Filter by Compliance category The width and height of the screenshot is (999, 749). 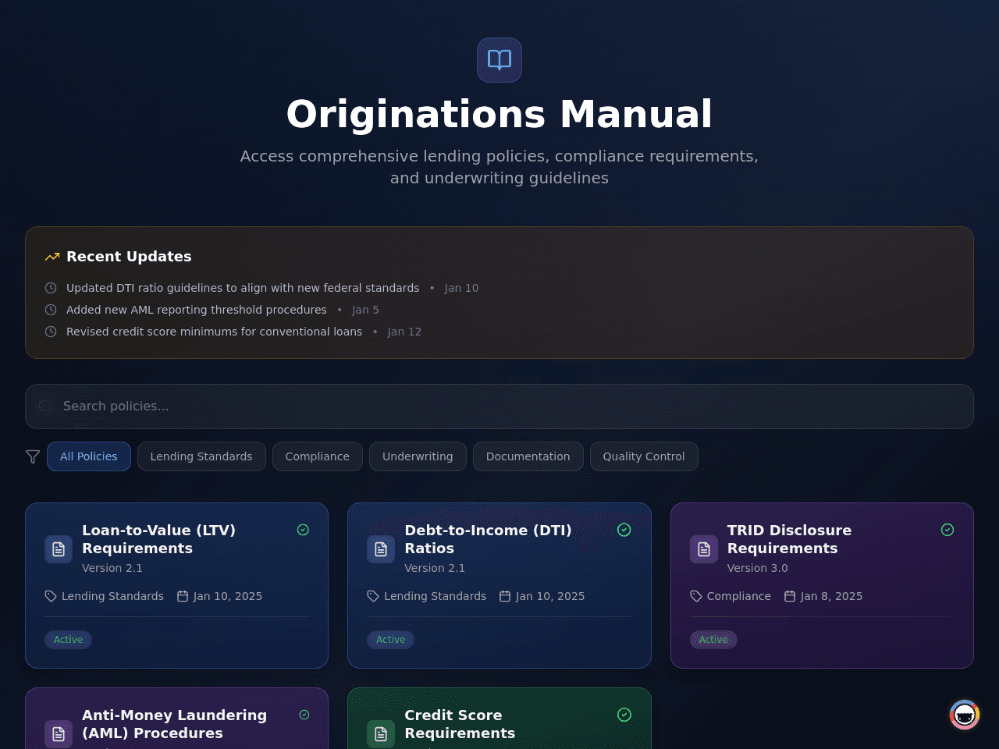coord(318,456)
